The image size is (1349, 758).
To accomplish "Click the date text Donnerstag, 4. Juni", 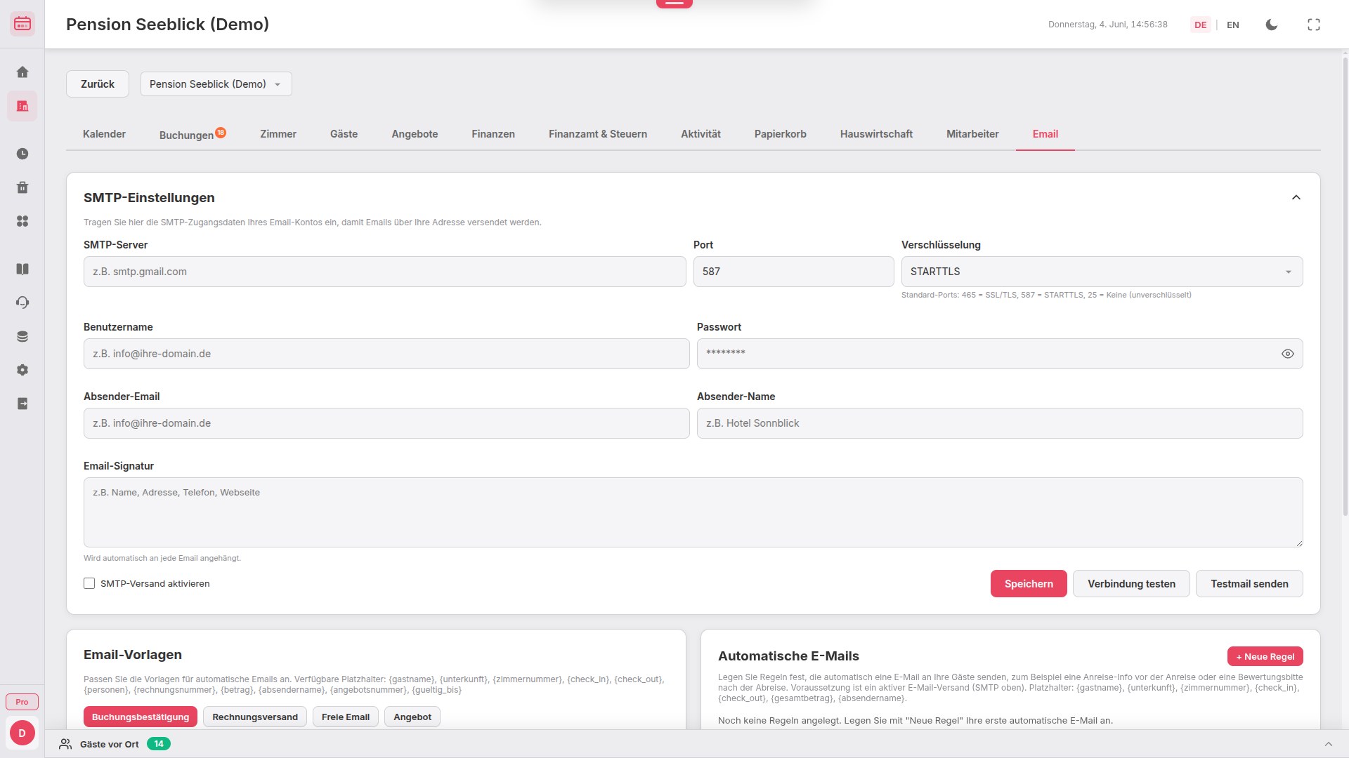I will click(1088, 25).
